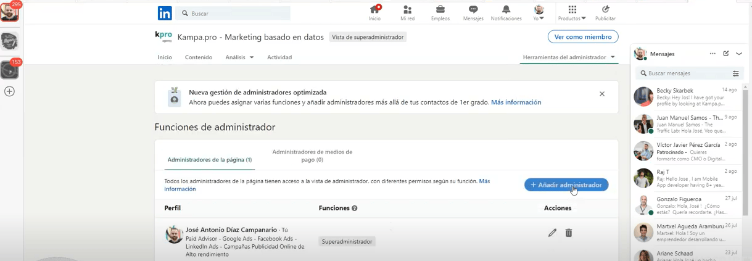Open sidebar app with 295 badge
The image size is (752, 261).
tap(9, 12)
